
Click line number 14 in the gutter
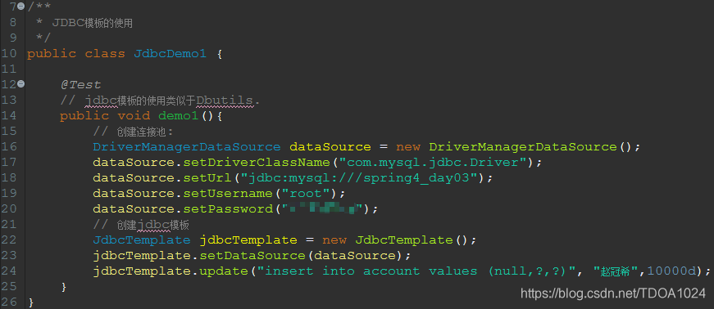click(x=9, y=116)
